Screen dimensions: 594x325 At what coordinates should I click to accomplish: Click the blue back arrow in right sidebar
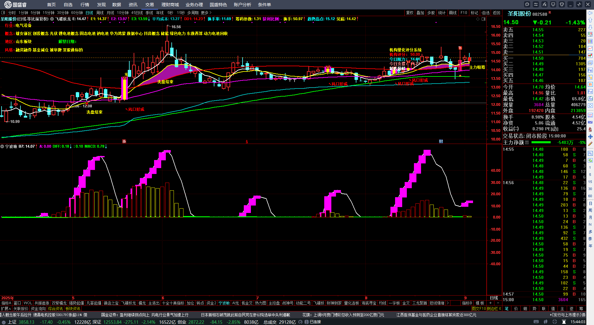pyautogui.click(x=590, y=13)
